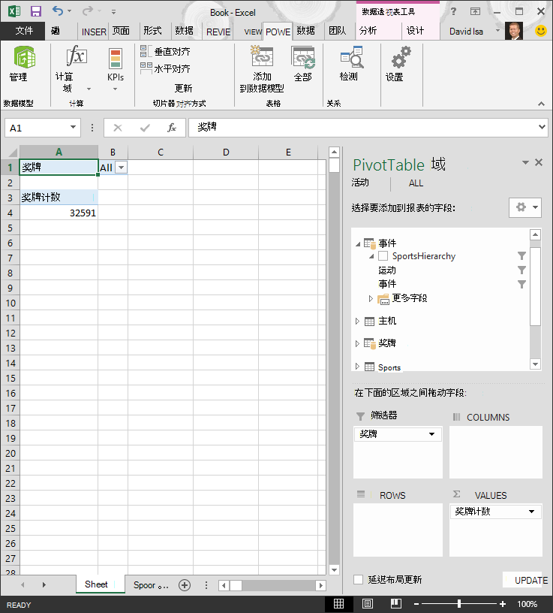Viewport: 553px width, 613px height.
Task: Click 垂直对齐 slicer alignment button
Action: pos(165,51)
